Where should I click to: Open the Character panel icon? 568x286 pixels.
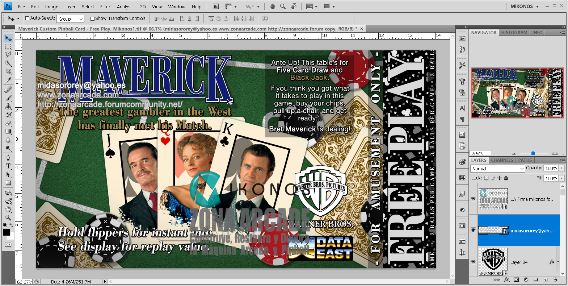[462, 108]
